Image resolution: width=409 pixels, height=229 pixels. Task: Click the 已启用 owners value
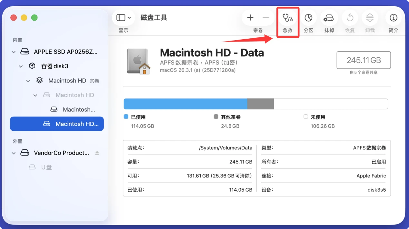coord(379,162)
